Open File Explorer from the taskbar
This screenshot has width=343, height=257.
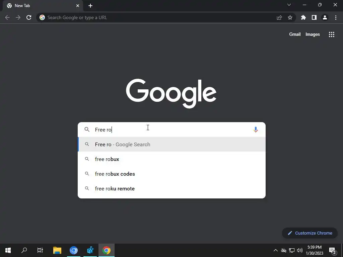pos(57,250)
